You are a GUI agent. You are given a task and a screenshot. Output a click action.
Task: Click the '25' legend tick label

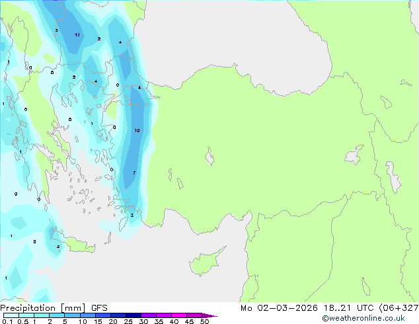tap(128, 321)
